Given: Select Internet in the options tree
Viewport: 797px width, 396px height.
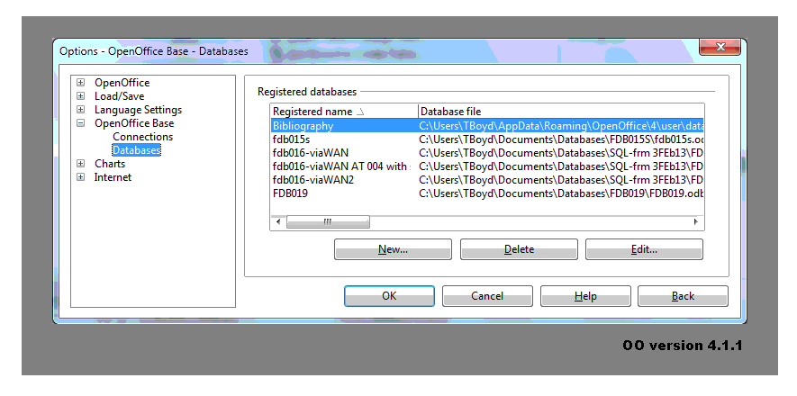Looking at the screenshot, I should click(x=113, y=177).
